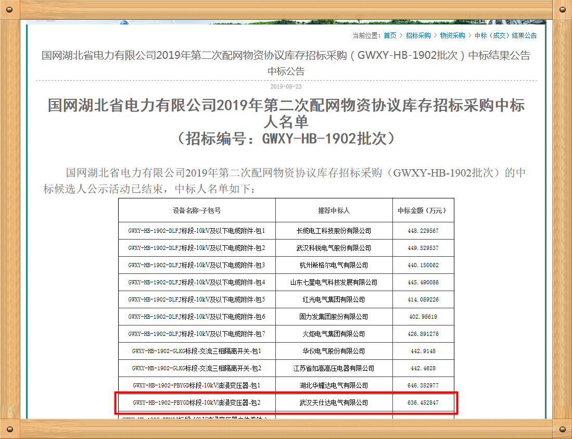Select cell 10kV油浸变压器-包1

tap(197, 385)
